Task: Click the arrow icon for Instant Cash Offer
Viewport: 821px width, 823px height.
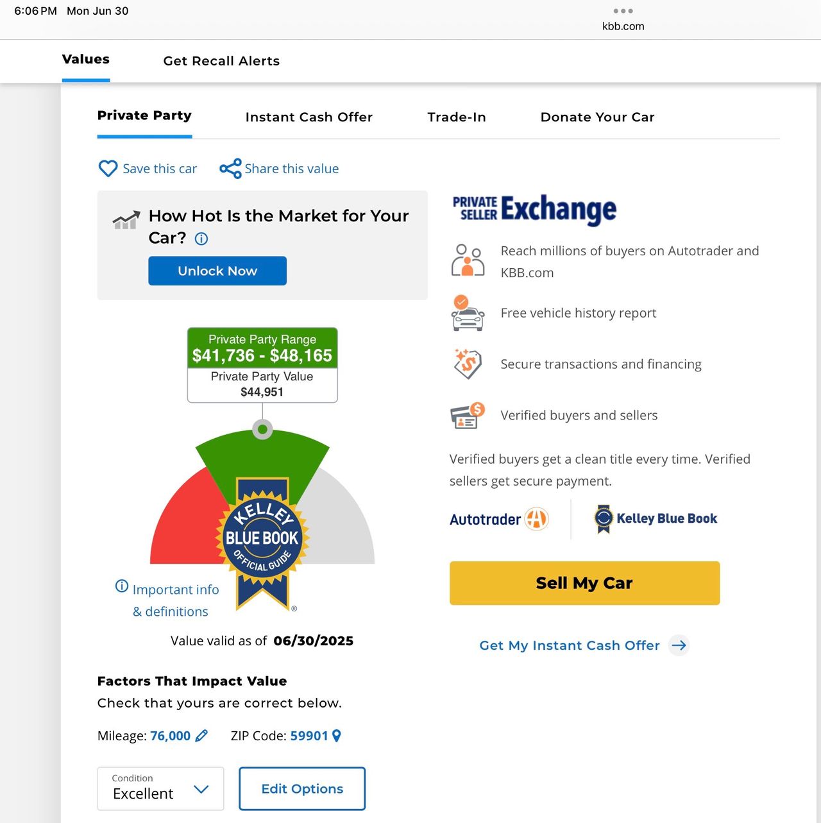Action: point(679,645)
